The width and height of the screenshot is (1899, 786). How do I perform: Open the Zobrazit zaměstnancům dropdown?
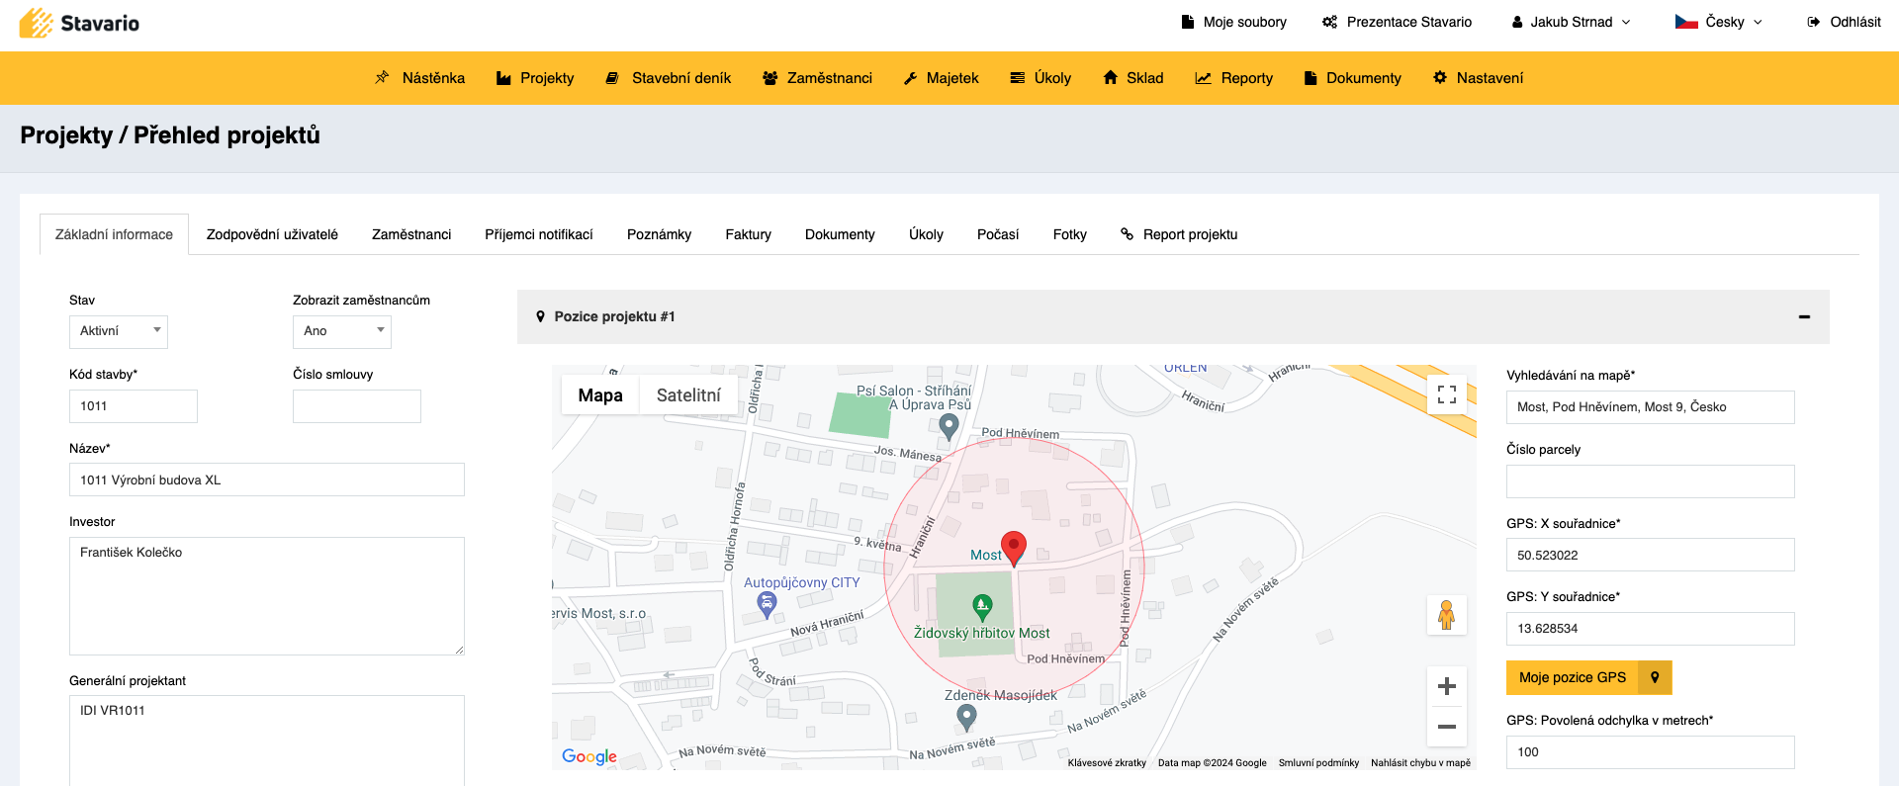click(x=342, y=331)
